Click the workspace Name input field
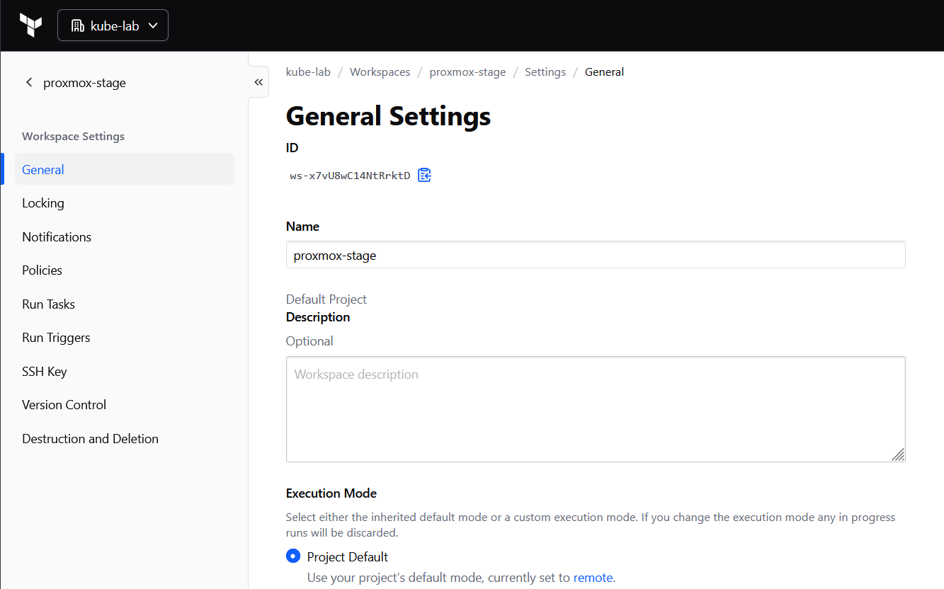Image resolution: width=944 pixels, height=589 pixels. [x=595, y=255]
